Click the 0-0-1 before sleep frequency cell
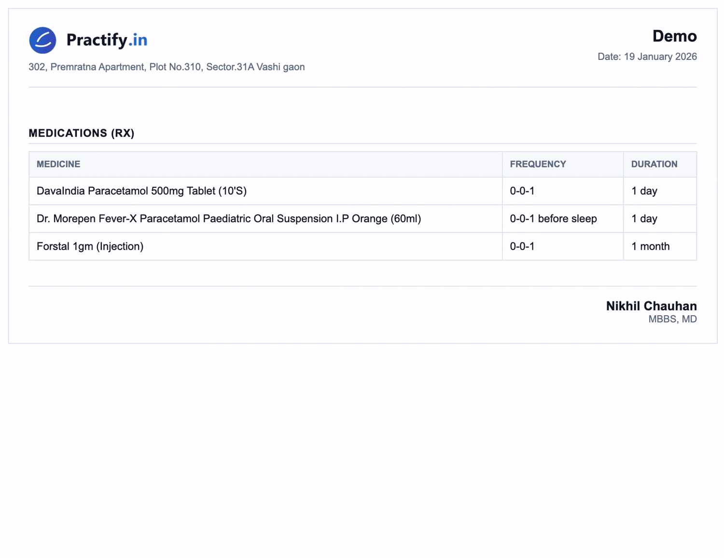The height and width of the screenshot is (558, 724). [553, 219]
